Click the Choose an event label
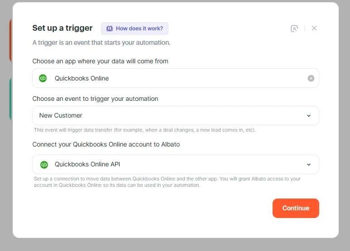Screen dimensions: 350x251 coord(95,99)
